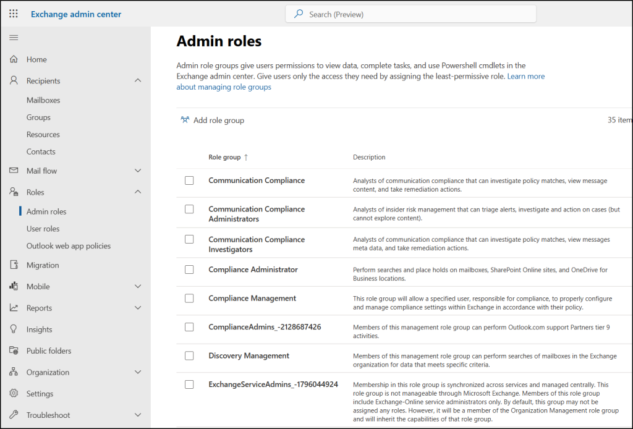The height and width of the screenshot is (429, 633).
Task: Click the Roles person-lock icon
Action: (x=14, y=192)
